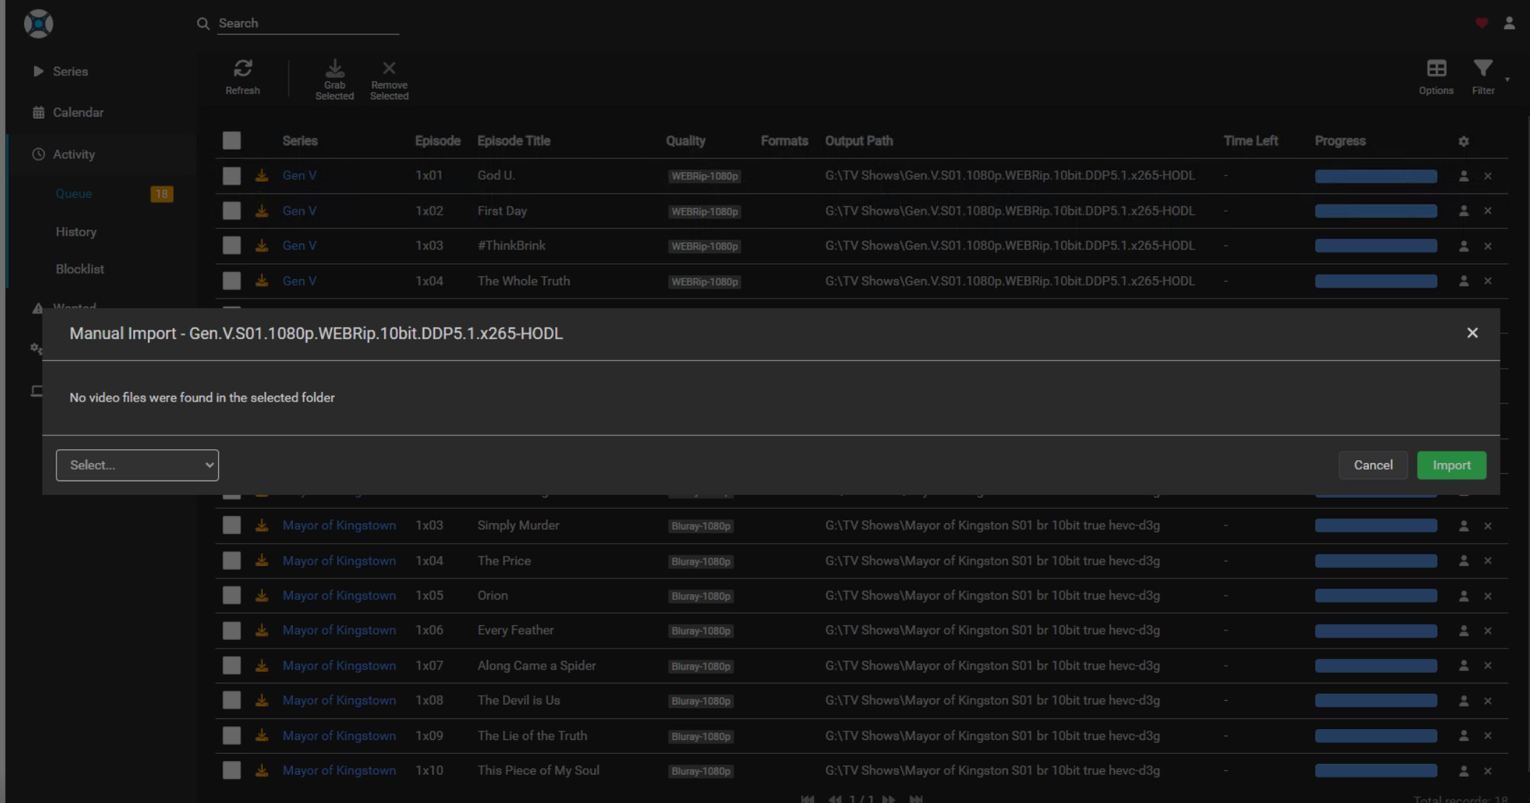Image resolution: width=1530 pixels, height=803 pixels.
Task: Remove Mayor of Kingstown 1x05 from queue
Action: point(1488,596)
